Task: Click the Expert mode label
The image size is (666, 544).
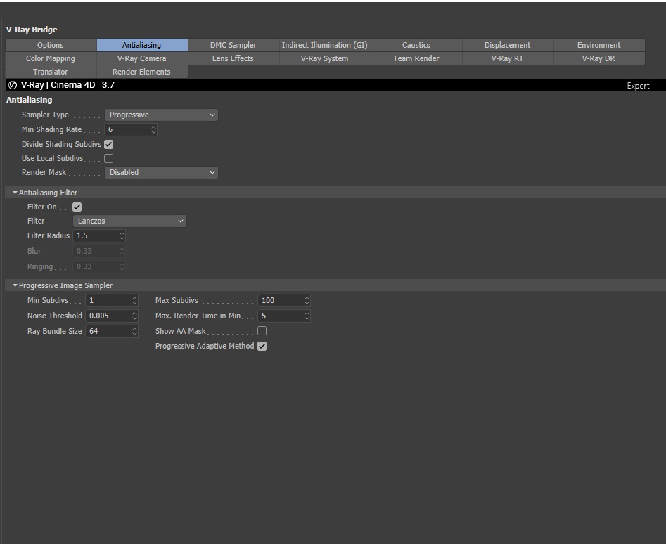Action: click(638, 86)
